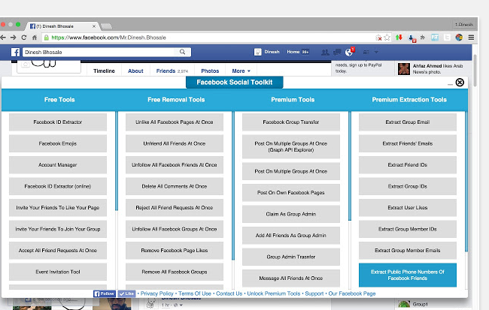This screenshot has width=489, height=310.
Task: Expand the More dropdown on profile
Action: click(x=241, y=71)
